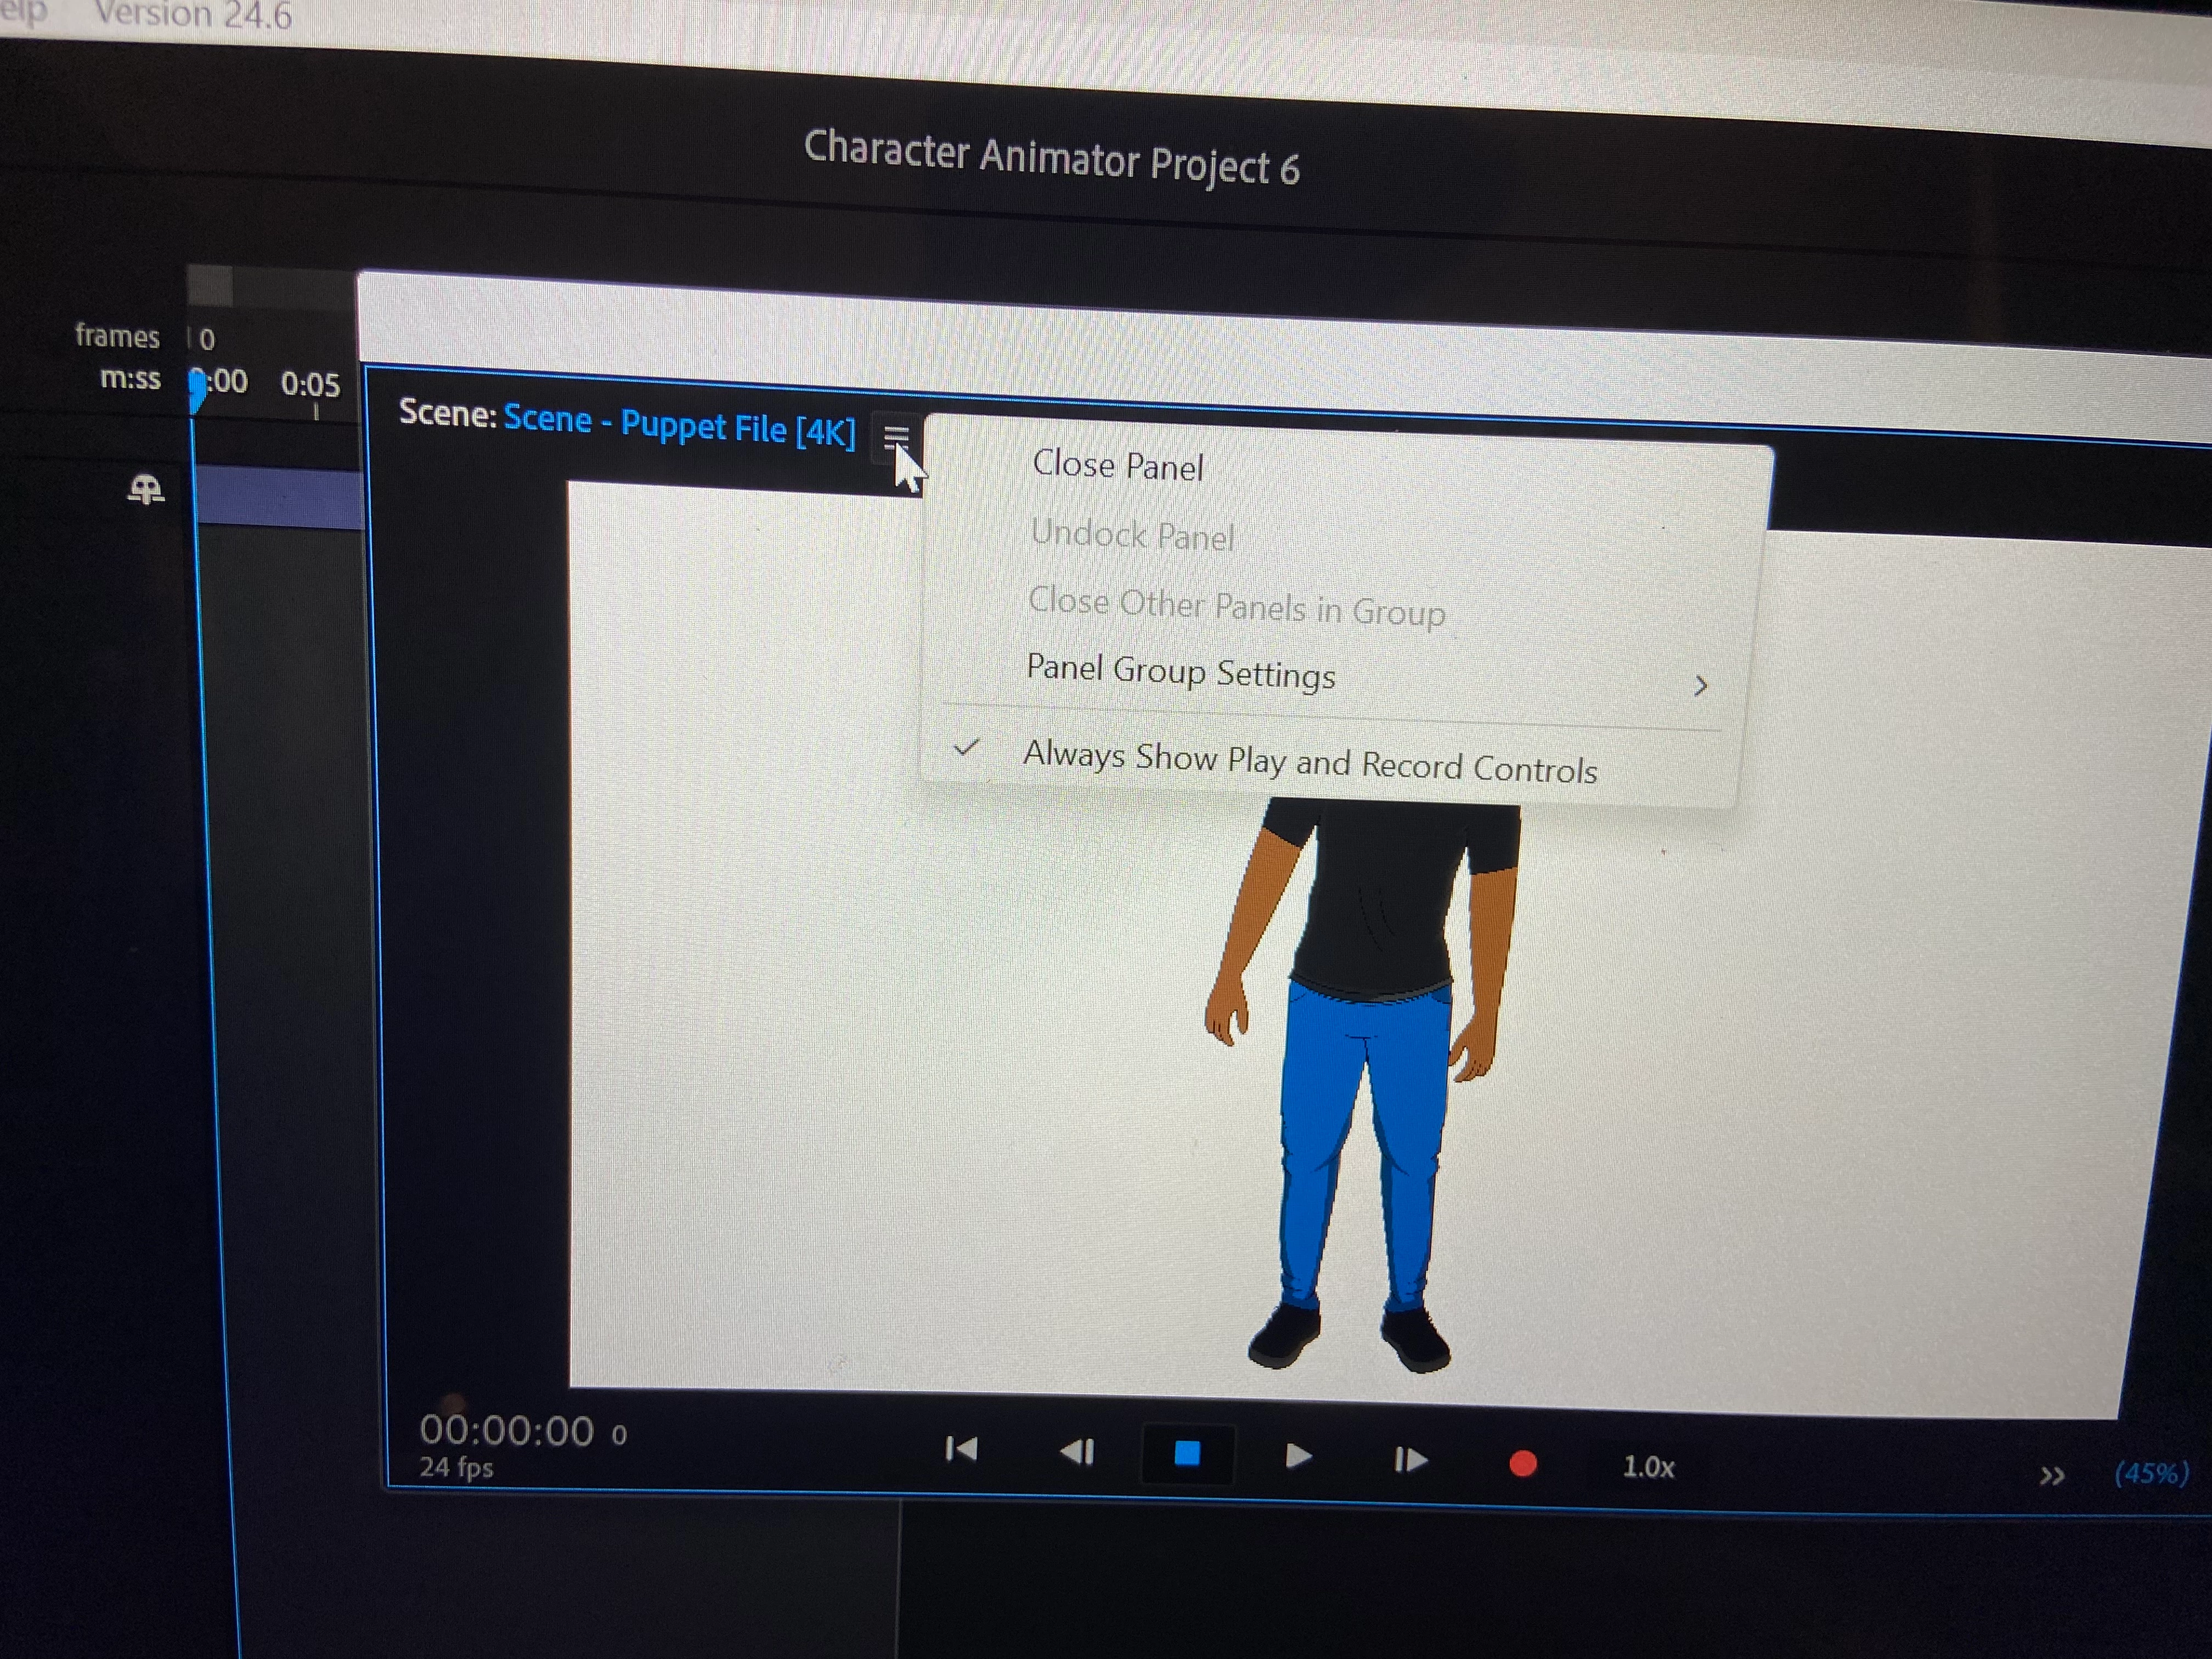Step back one frame
The height and width of the screenshot is (1659, 2212).
pos(1077,1451)
